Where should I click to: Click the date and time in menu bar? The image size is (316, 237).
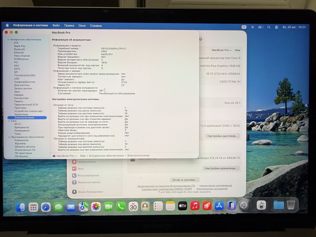[x=294, y=27]
